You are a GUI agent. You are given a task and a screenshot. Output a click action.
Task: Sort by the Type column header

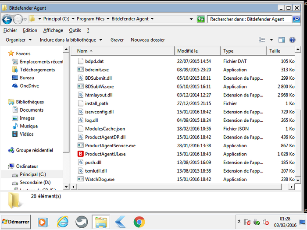coord(243,51)
